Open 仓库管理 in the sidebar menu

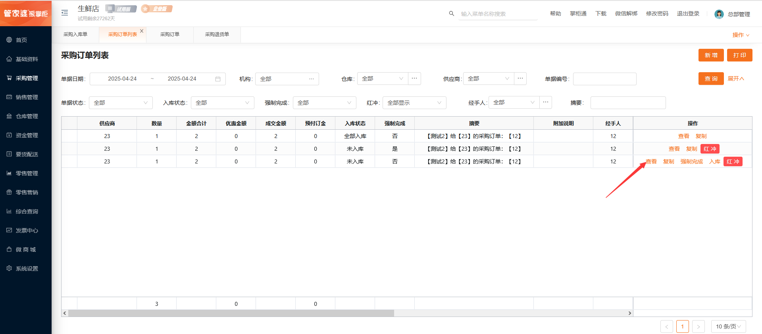click(27, 116)
